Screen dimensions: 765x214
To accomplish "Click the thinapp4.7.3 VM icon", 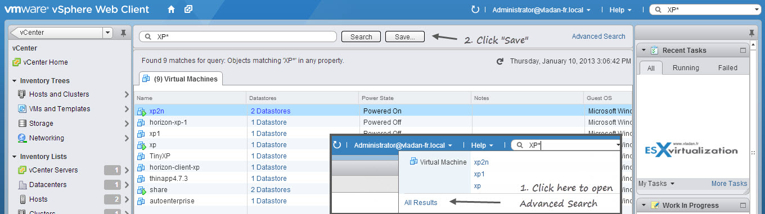I will 141,179.
